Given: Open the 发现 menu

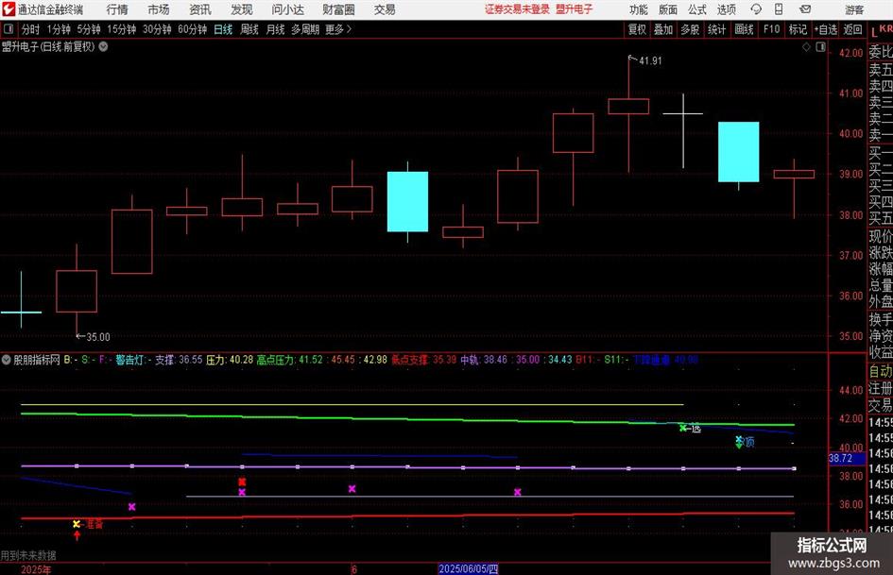Looking at the screenshot, I should [242, 9].
